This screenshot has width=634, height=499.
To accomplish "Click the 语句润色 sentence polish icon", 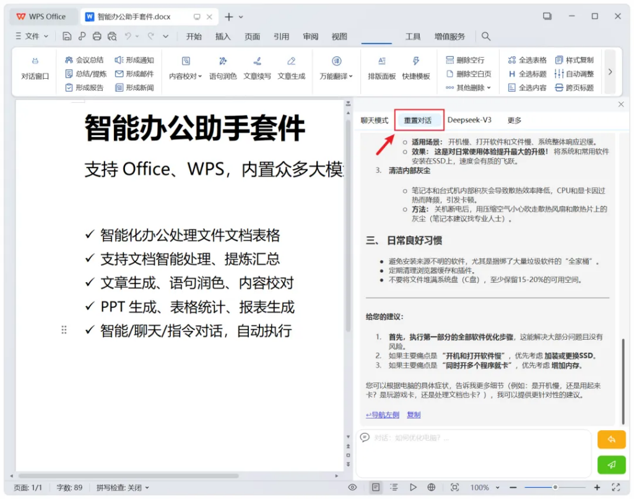I will point(223,68).
